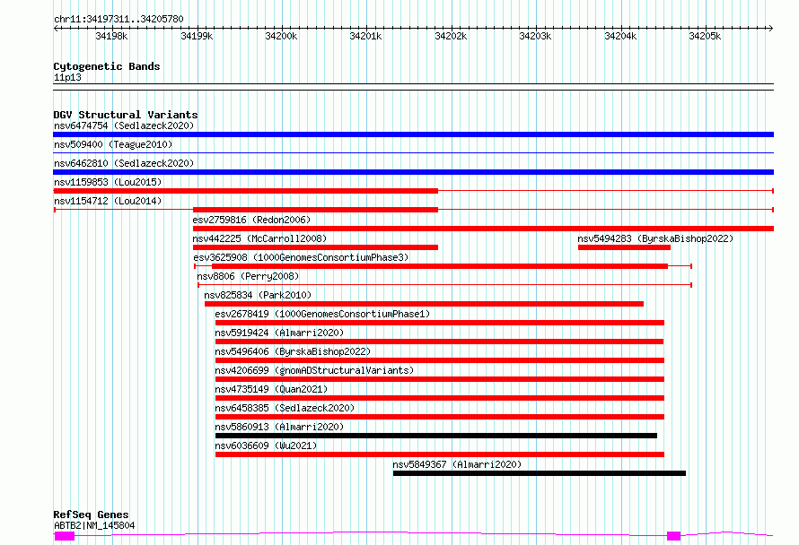Click the nsv4735149 (Quan2021) label
Viewport: 799px width, 545px height.
tap(271, 389)
